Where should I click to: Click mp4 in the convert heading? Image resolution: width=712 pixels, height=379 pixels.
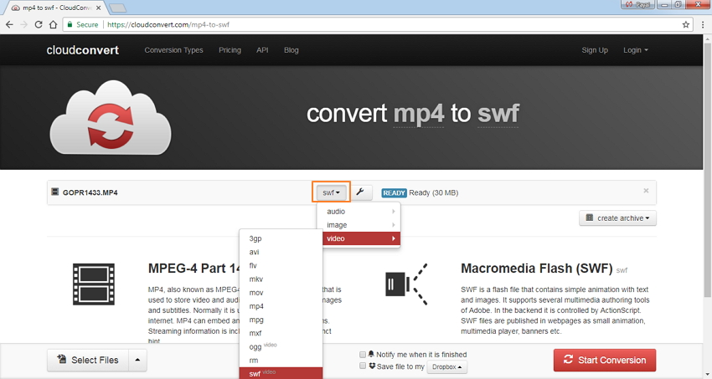click(418, 115)
